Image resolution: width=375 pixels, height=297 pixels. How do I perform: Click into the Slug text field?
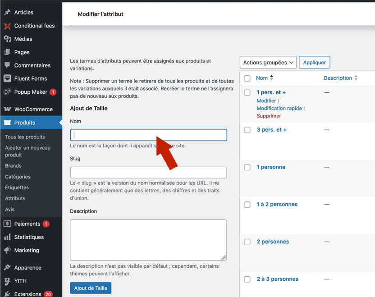[148, 173]
